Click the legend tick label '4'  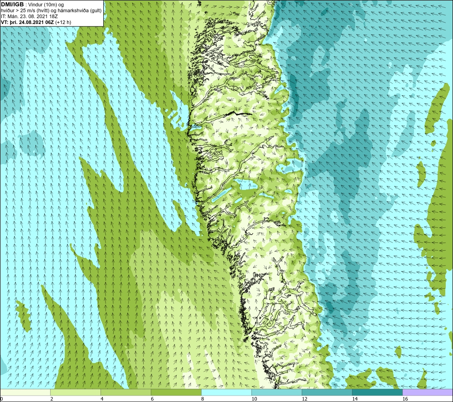(x=102, y=399)
